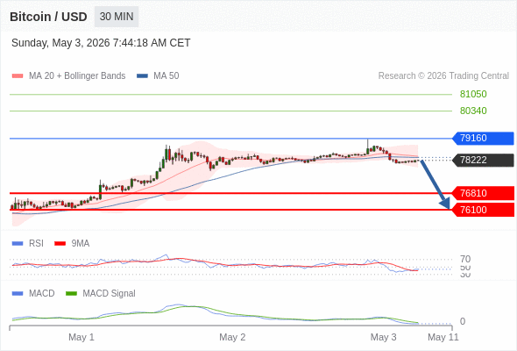Click the Bitcoin / USD title
Screen dimensions: 517x351
coord(48,17)
